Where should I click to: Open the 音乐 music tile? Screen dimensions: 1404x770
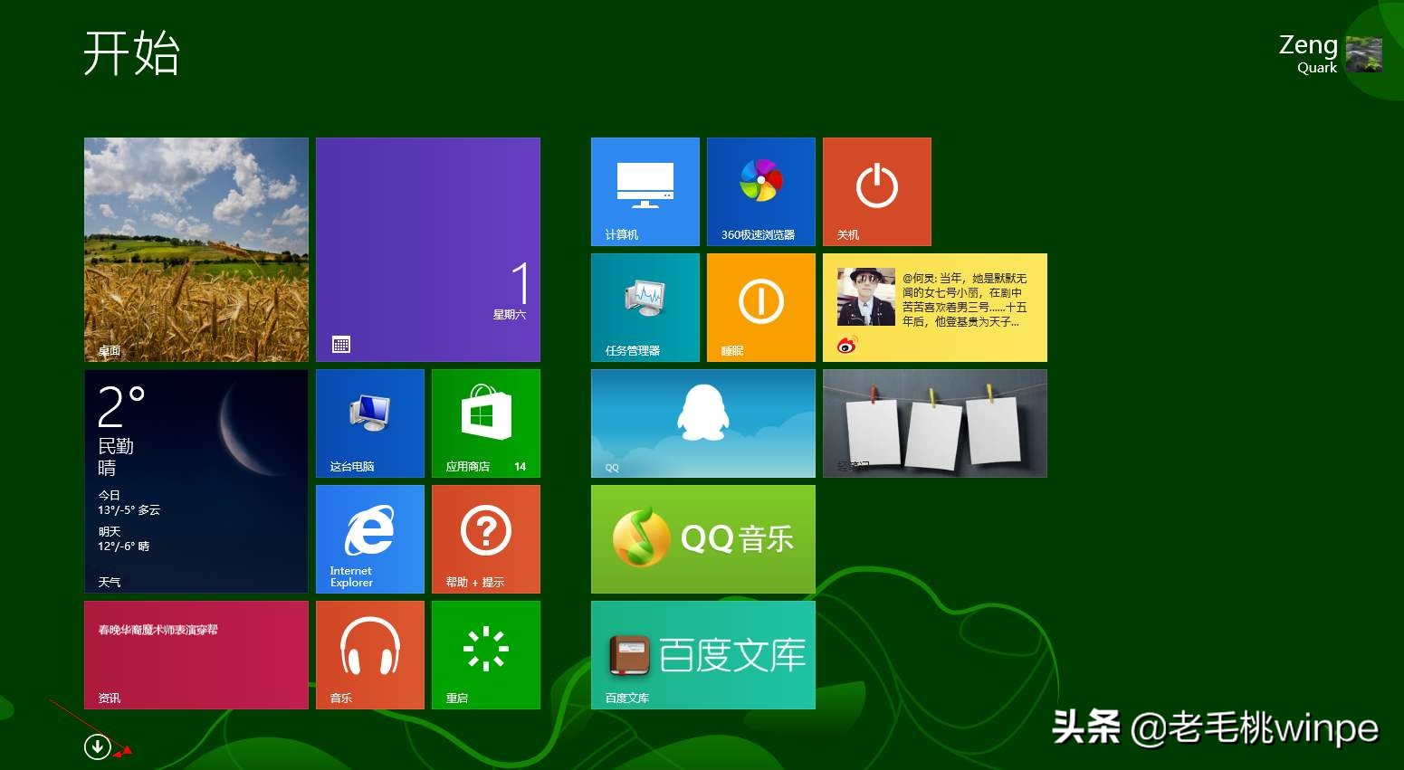click(x=369, y=655)
